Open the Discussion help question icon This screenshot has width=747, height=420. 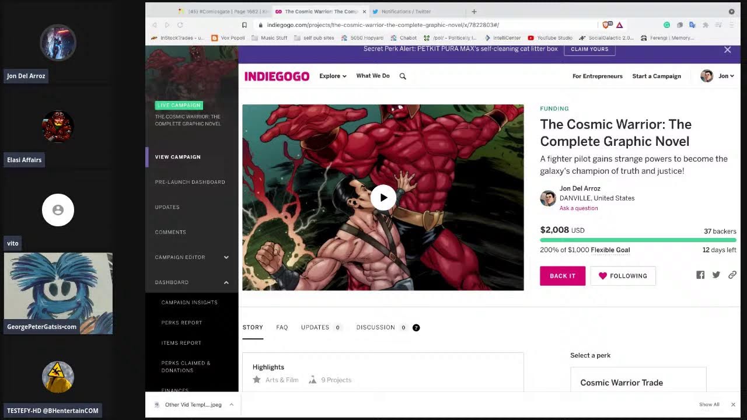416,328
